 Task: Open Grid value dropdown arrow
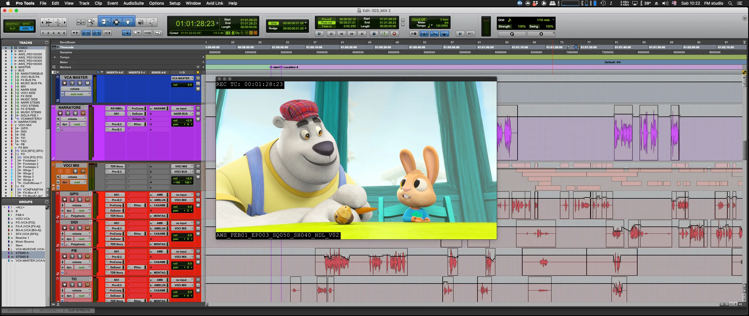click(306, 23)
